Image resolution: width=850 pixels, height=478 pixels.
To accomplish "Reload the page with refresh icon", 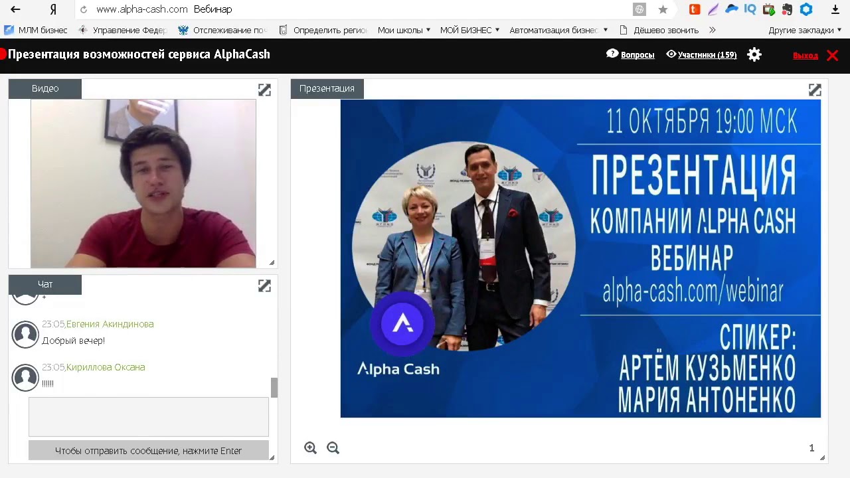I will click(84, 10).
